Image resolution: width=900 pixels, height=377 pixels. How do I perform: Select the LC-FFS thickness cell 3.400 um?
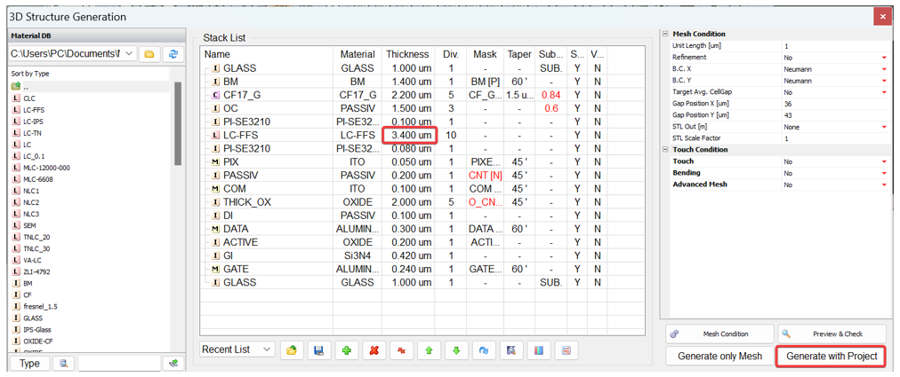(408, 136)
